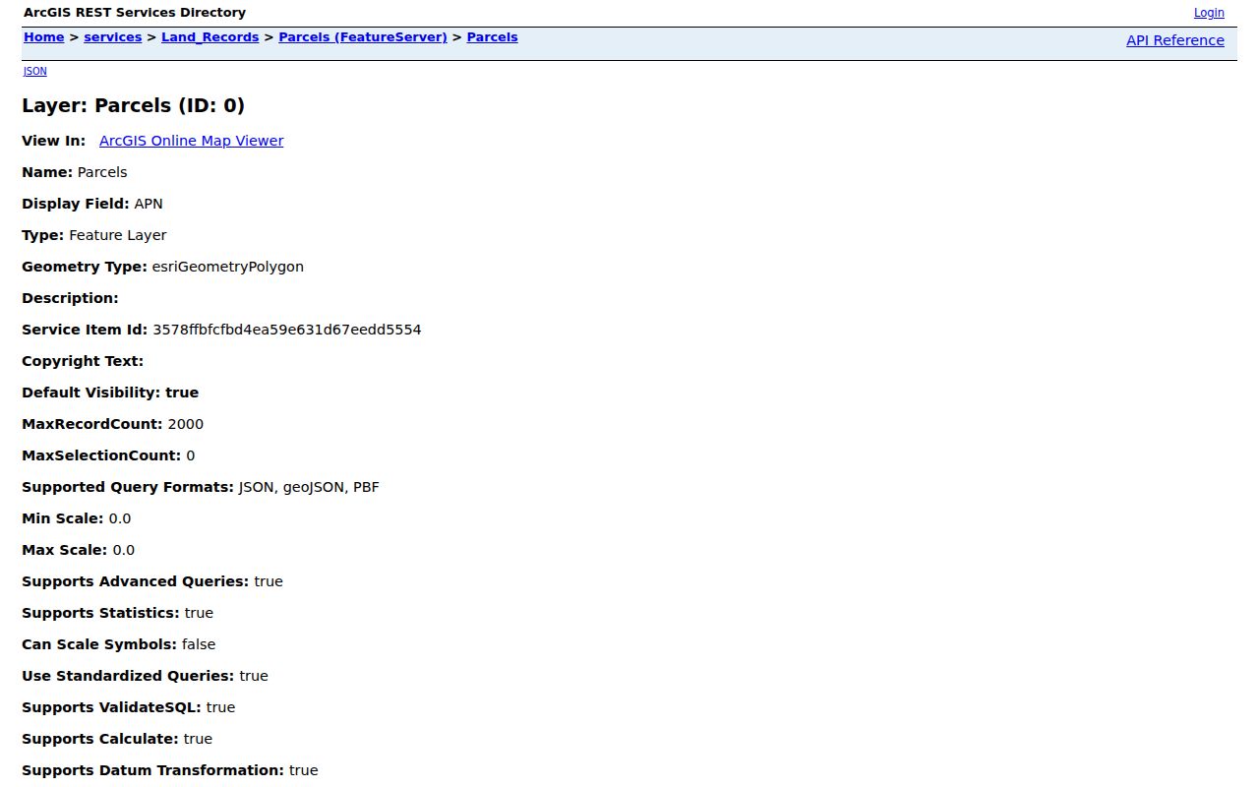Open Parcels (FeatureServer) breadcrumb link
Screen dimensions: 1259x787
pos(363,37)
